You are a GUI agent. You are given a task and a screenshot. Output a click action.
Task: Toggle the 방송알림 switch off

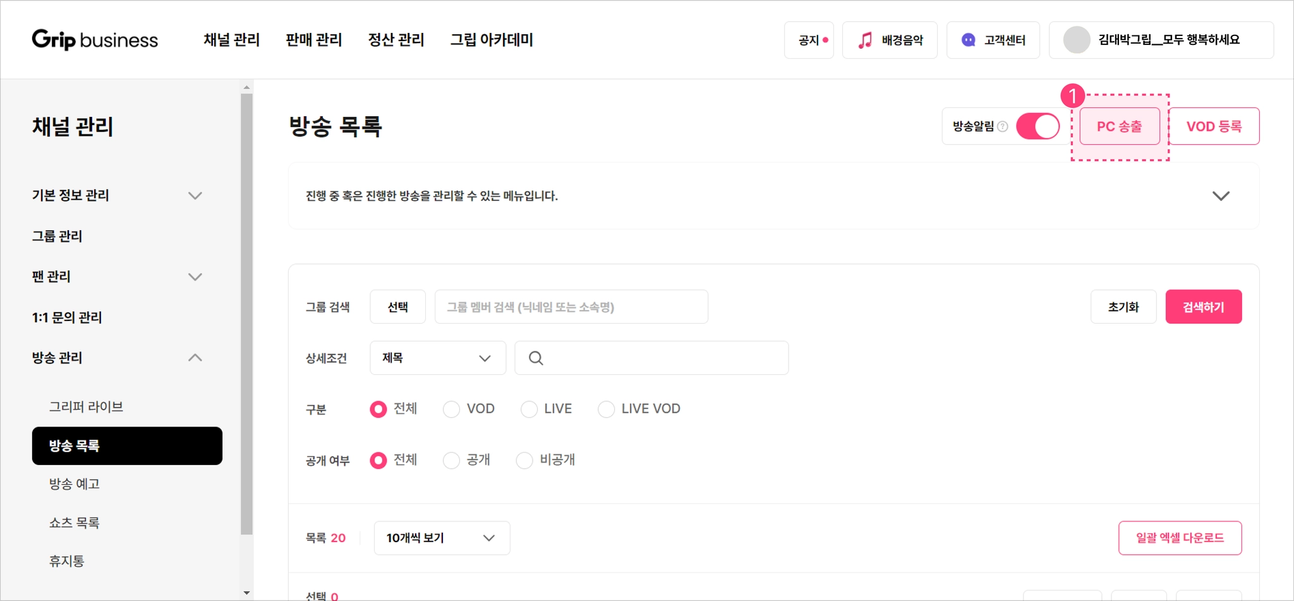(x=1037, y=126)
